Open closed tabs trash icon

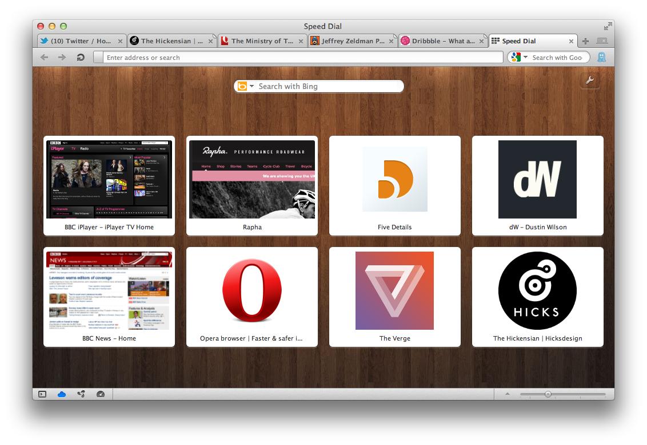(x=602, y=41)
